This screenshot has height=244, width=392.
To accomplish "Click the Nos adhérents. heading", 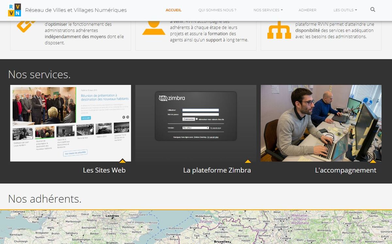I will point(45,199).
